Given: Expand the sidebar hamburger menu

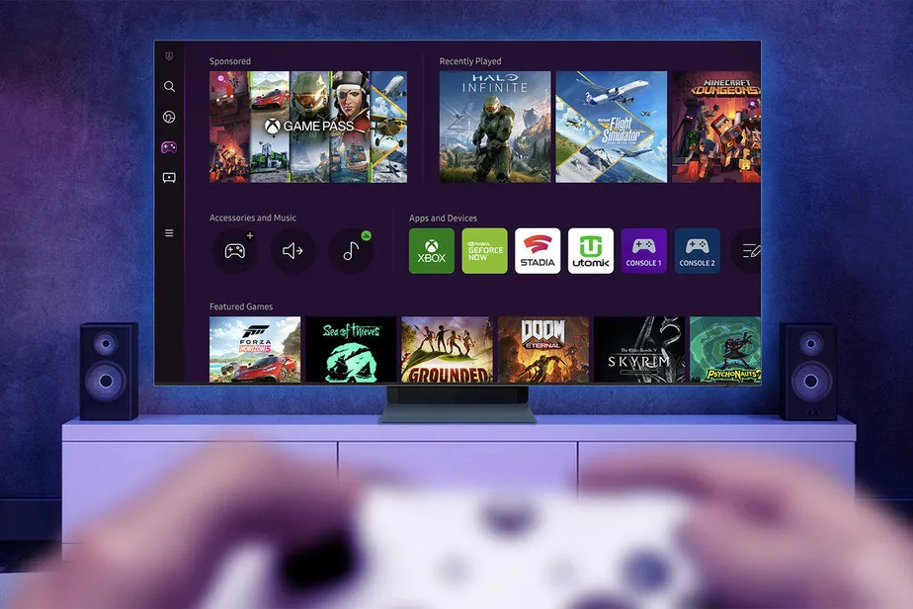Looking at the screenshot, I should tap(169, 233).
